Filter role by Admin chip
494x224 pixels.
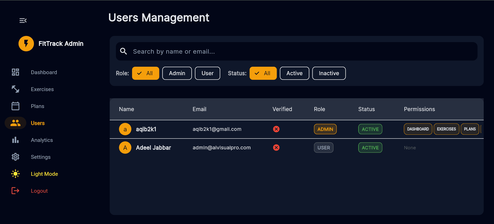coord(177,73)
